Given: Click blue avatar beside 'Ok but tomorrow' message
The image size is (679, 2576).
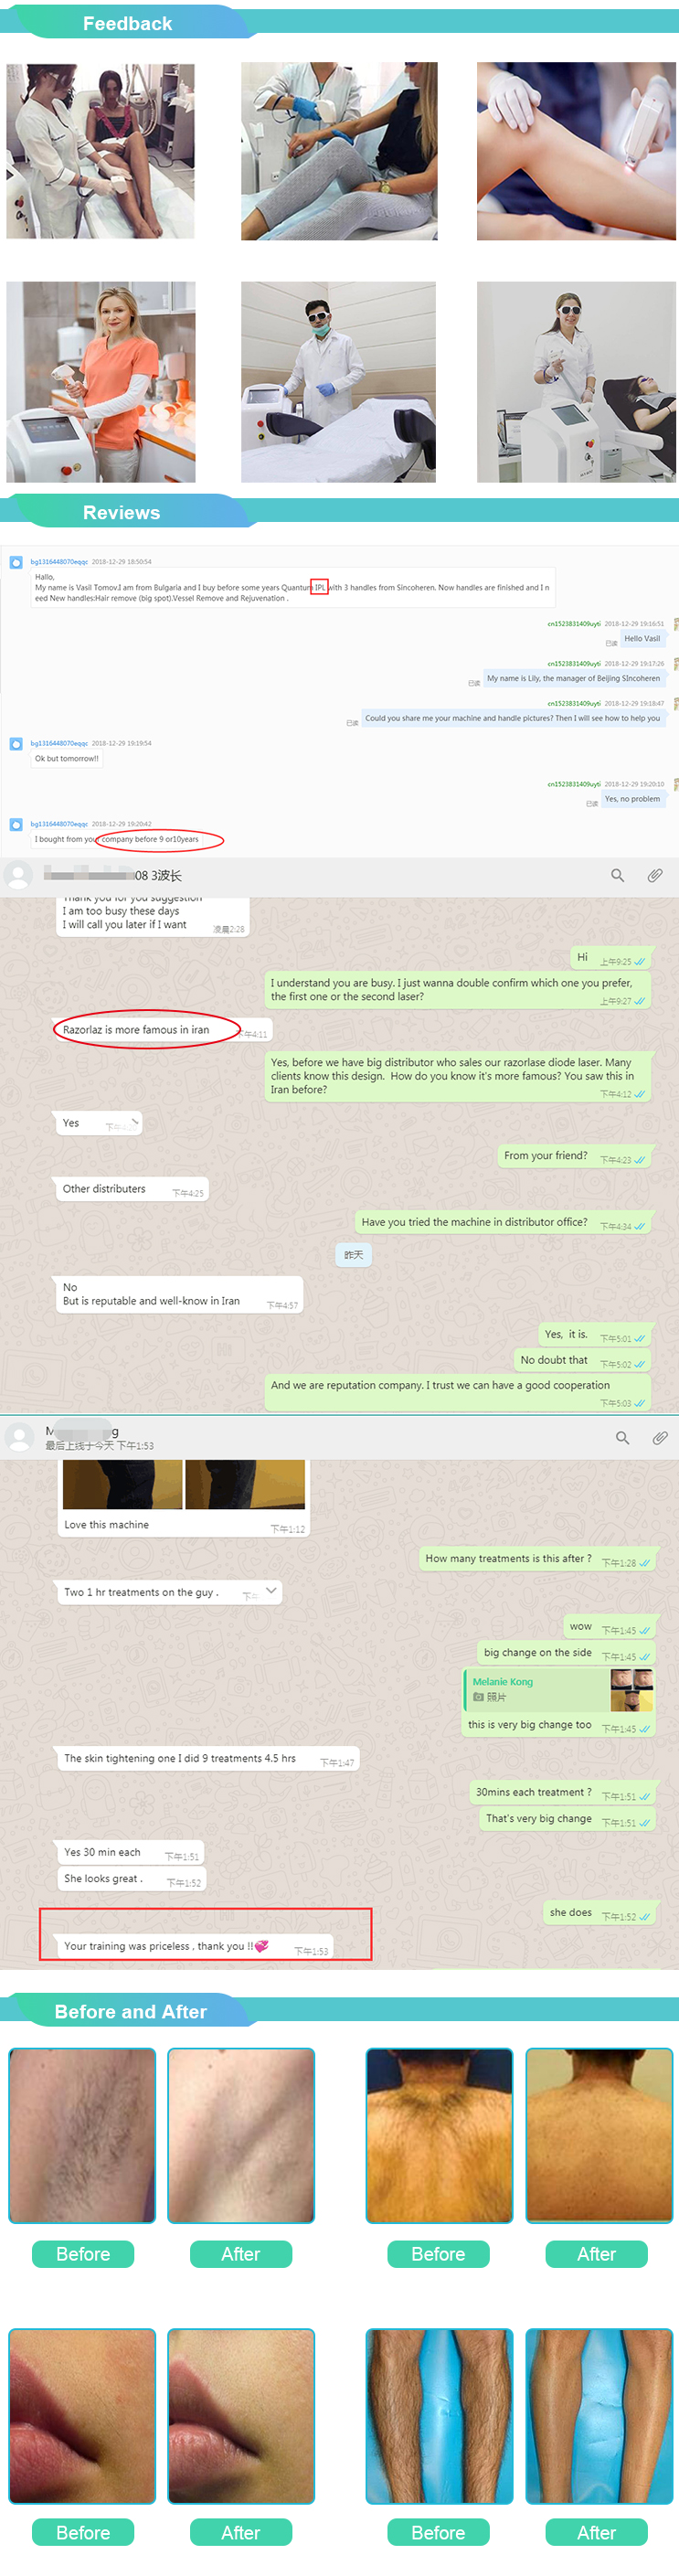Looking at the screenshot, I should [x=16, y=744].
